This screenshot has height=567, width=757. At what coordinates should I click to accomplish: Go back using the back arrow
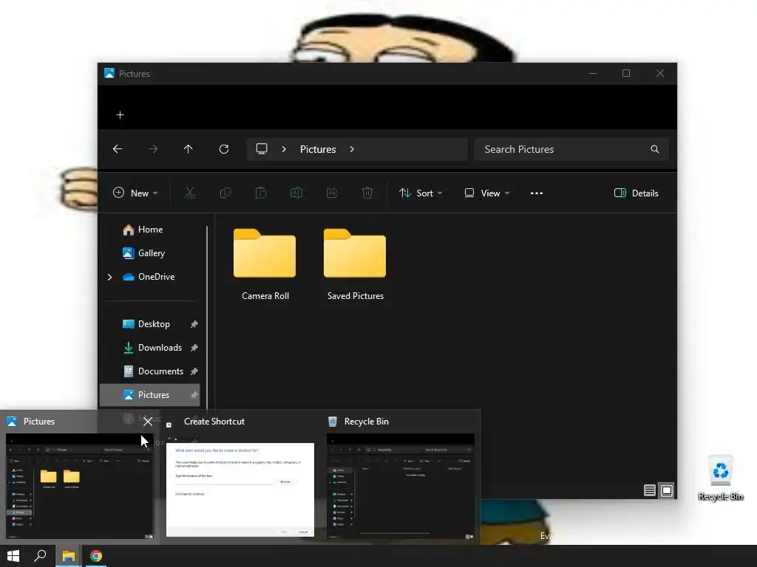(x=118, y=149)
